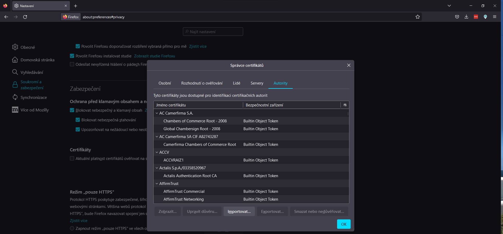The width and height of the screenshot is (503, 234).
Task: Select the AffirmTrust Commercial certificate
Action: click(251, 191)
